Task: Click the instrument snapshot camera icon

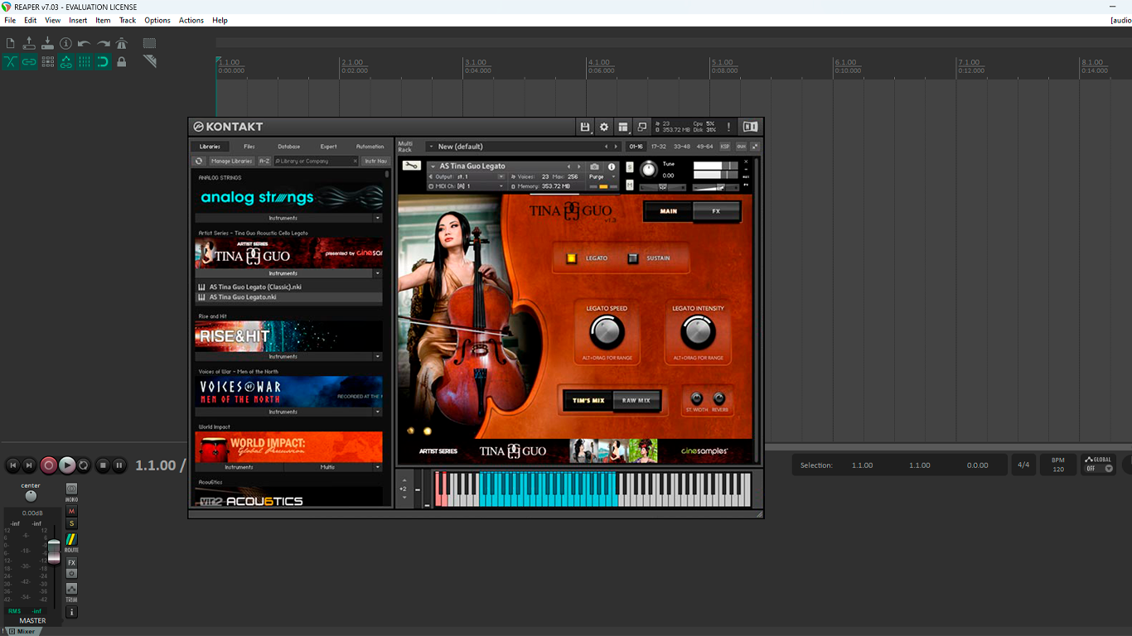Action: tap(594, 166)
